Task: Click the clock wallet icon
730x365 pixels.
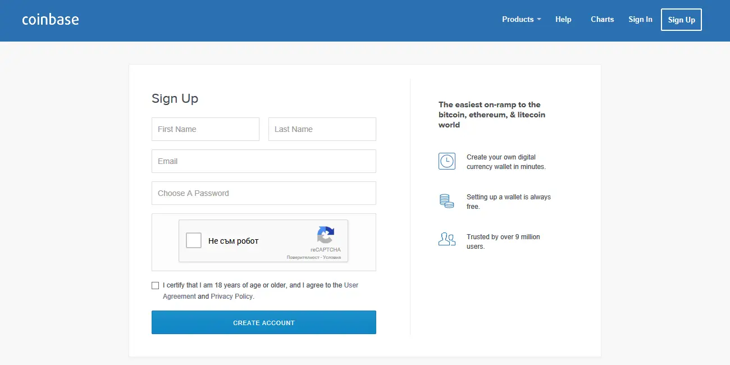Action: coord(447,161)
